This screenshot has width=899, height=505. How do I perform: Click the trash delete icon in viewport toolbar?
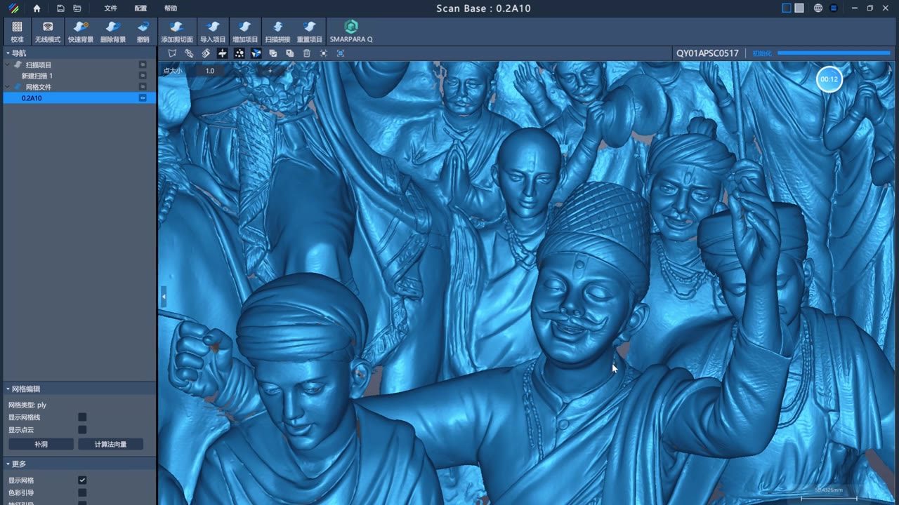coord(307,53)
